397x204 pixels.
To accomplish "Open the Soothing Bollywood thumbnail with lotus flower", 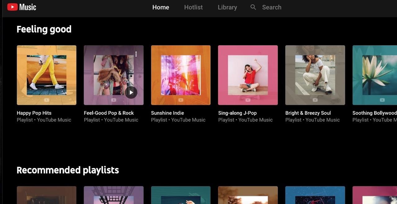I will tap(375, 75).
